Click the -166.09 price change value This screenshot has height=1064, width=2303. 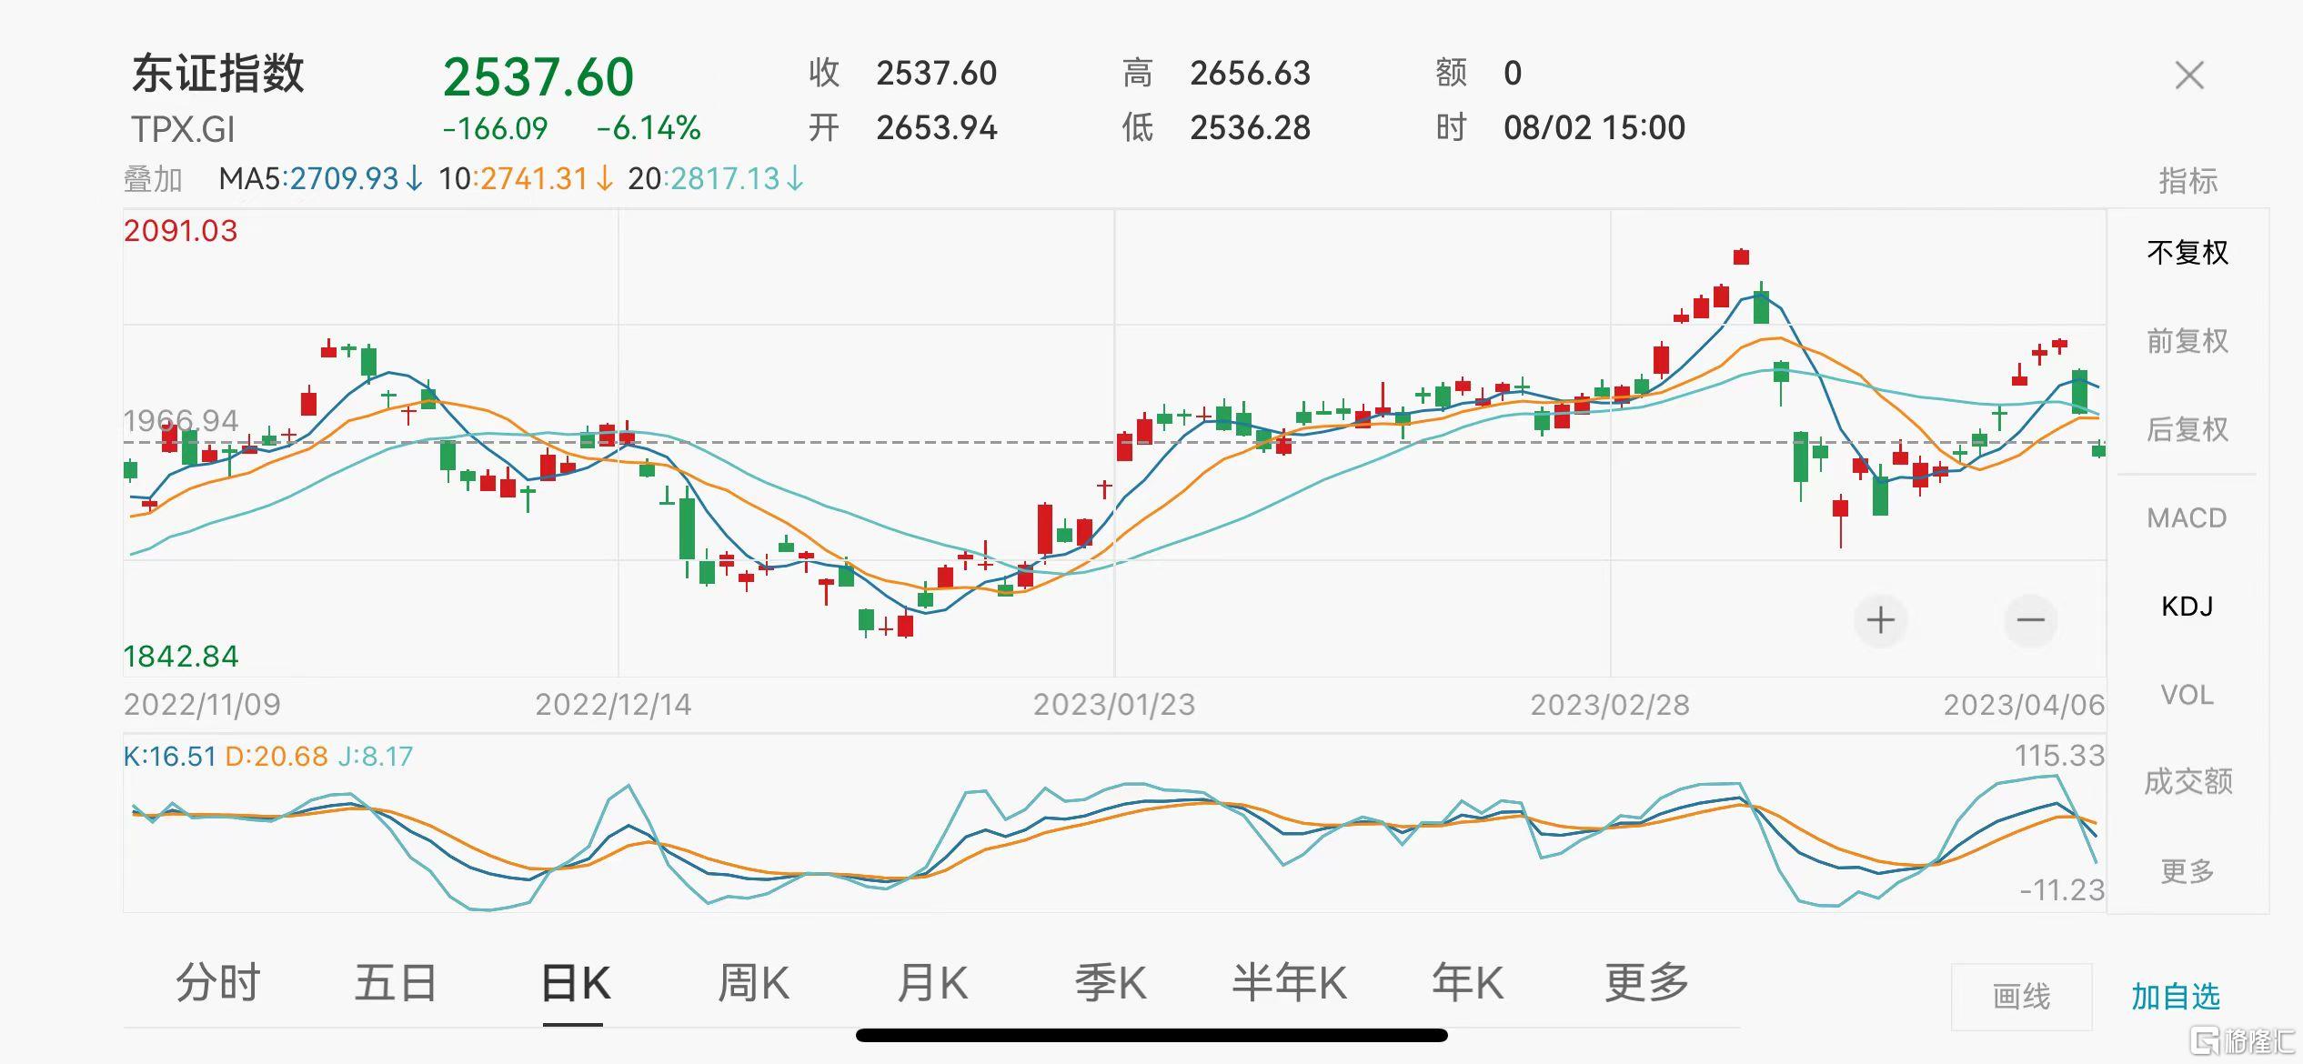point(495,128)
